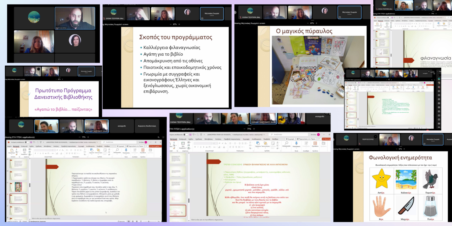Open Μεταβάσεις tab above ΤΡΟΠΟΙ ΕΞΟΙΚΕΙΩΣΗΣ slide
The width and height of the screenshot is (452, 226).
point(208,139)
